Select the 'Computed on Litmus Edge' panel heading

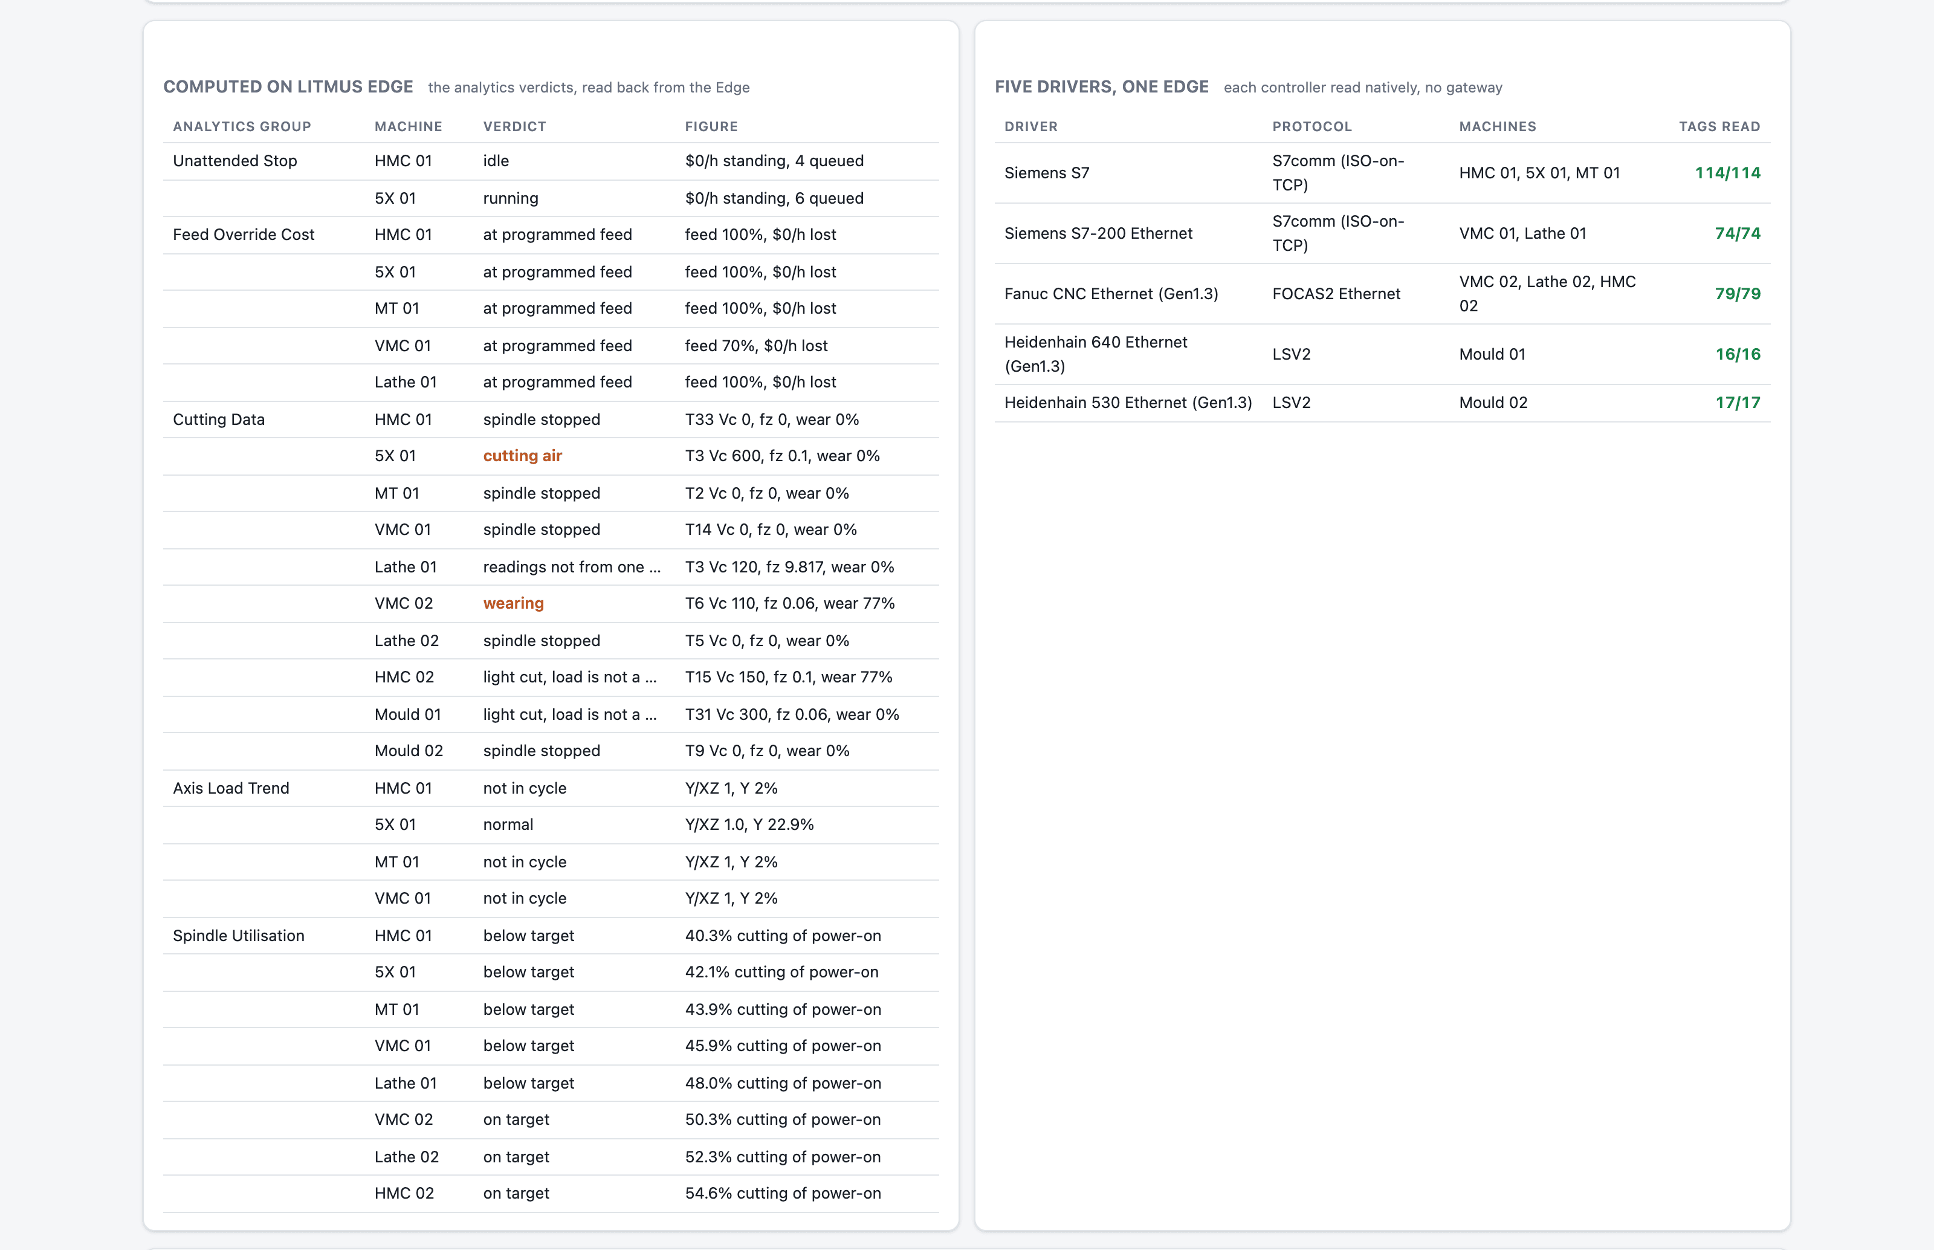tap(288, 87)
